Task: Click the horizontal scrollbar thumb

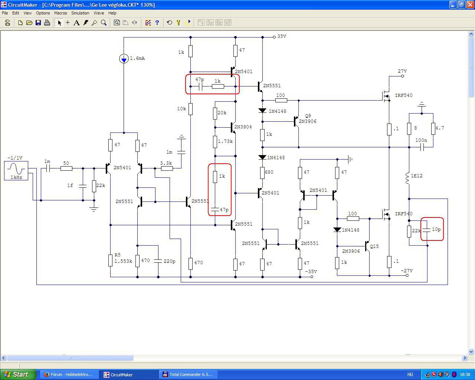Action: [70, 358]
